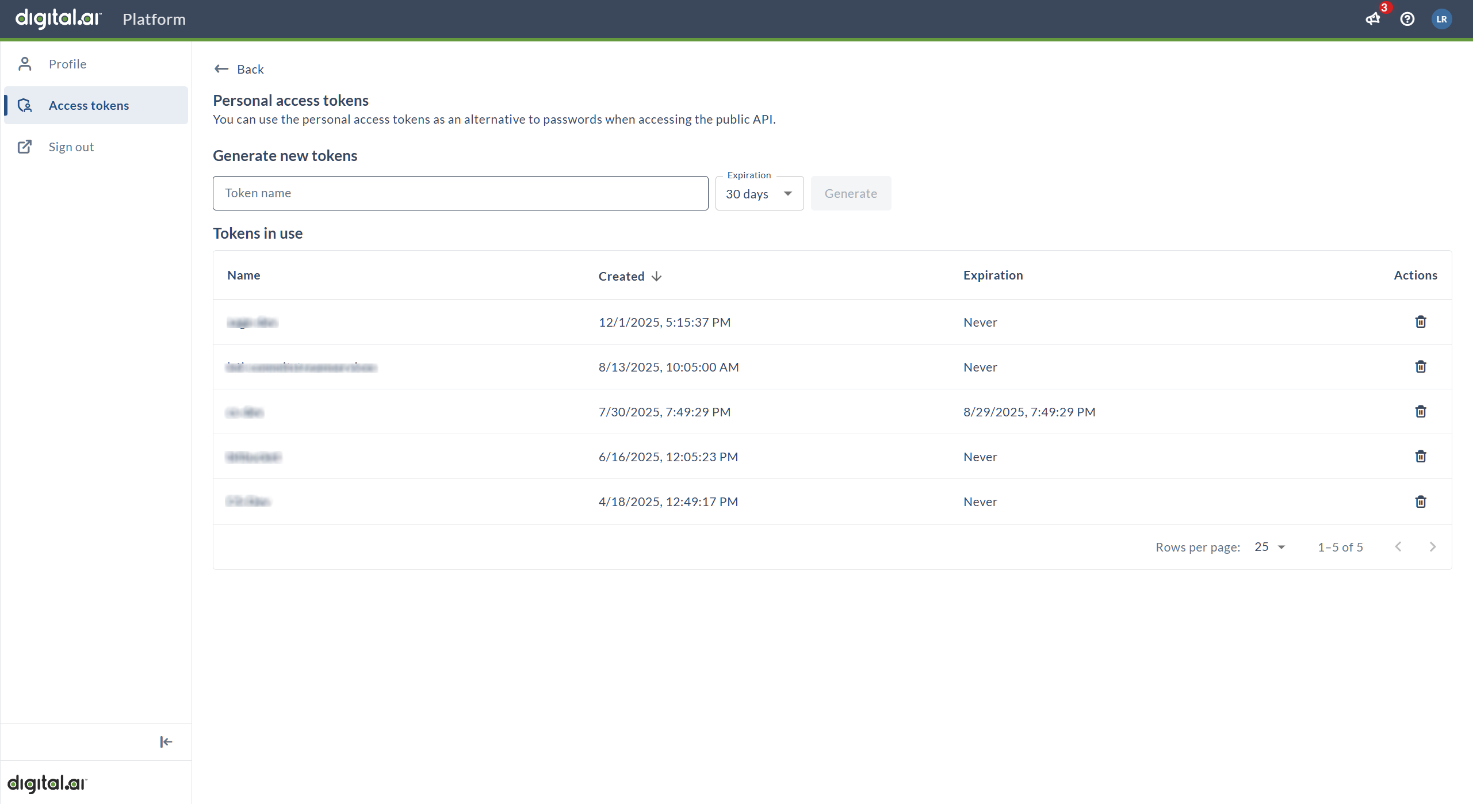Open the LR user avatar menu
The image size is (1473, 804).
[1443, 19]
